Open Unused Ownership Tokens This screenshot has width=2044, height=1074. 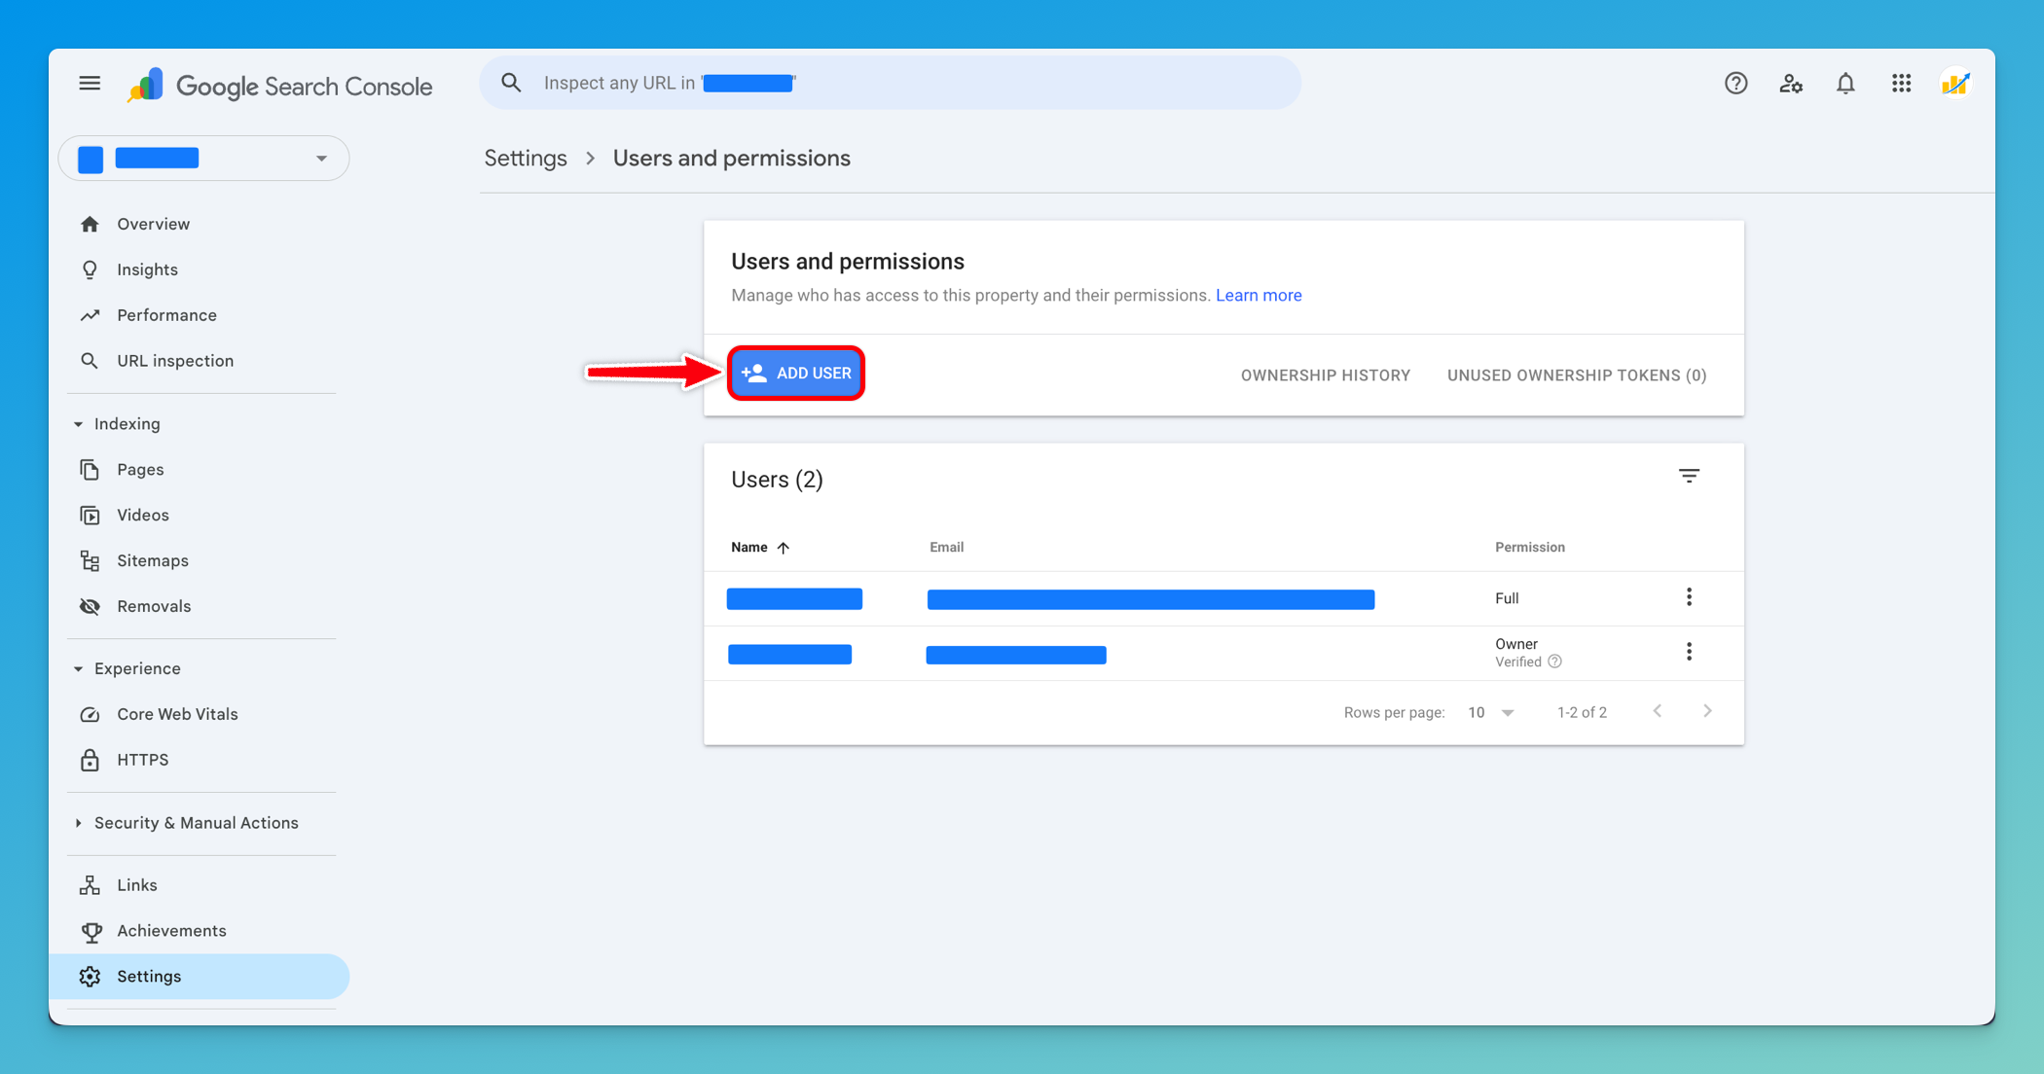[x=1576, y=375]
